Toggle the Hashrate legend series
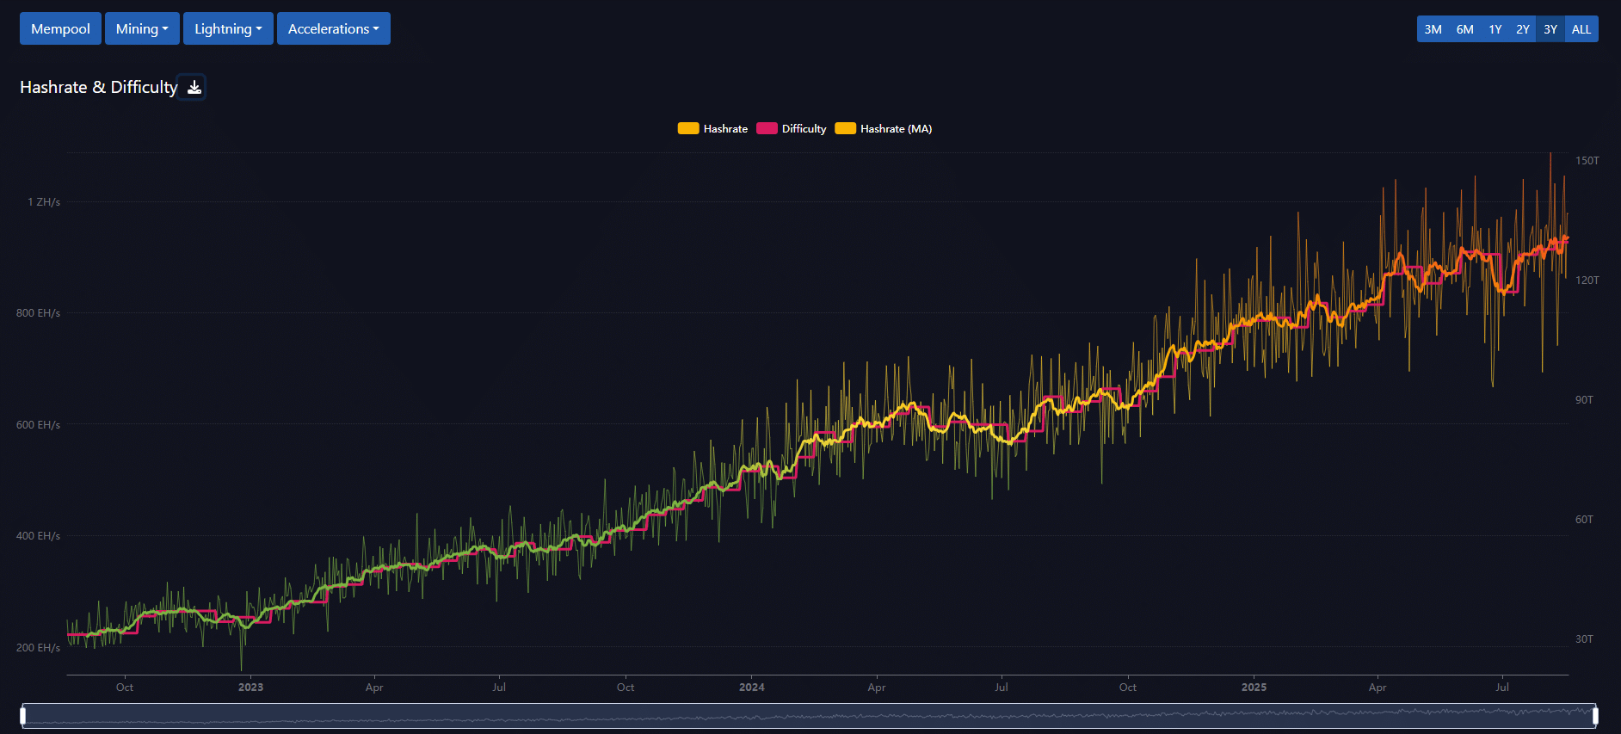Image resolution: width=1621 pixels, height=734 pixels. coord(712,128)
